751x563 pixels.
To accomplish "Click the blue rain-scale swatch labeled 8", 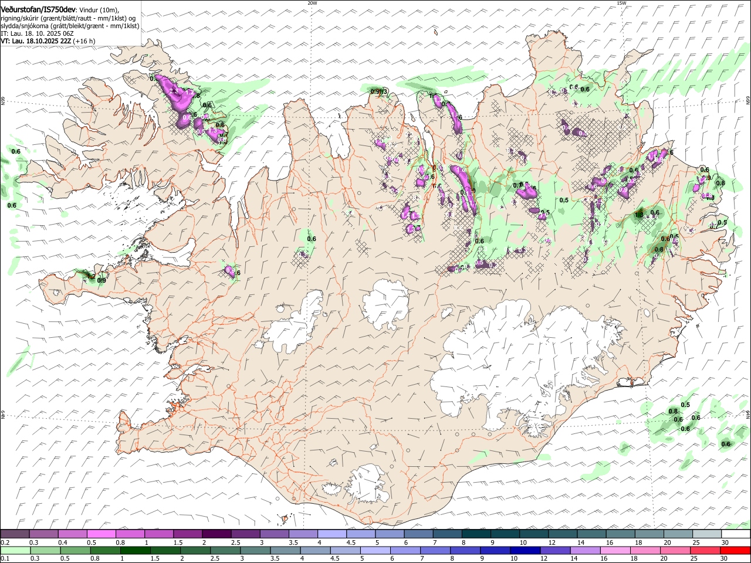I will point(465,550).
